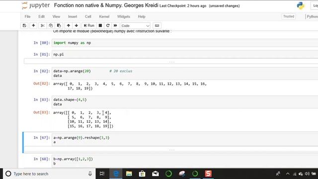Click Windows Start circle button
The width and height of the screenshot is (318, 179).
tap(8, 174)
